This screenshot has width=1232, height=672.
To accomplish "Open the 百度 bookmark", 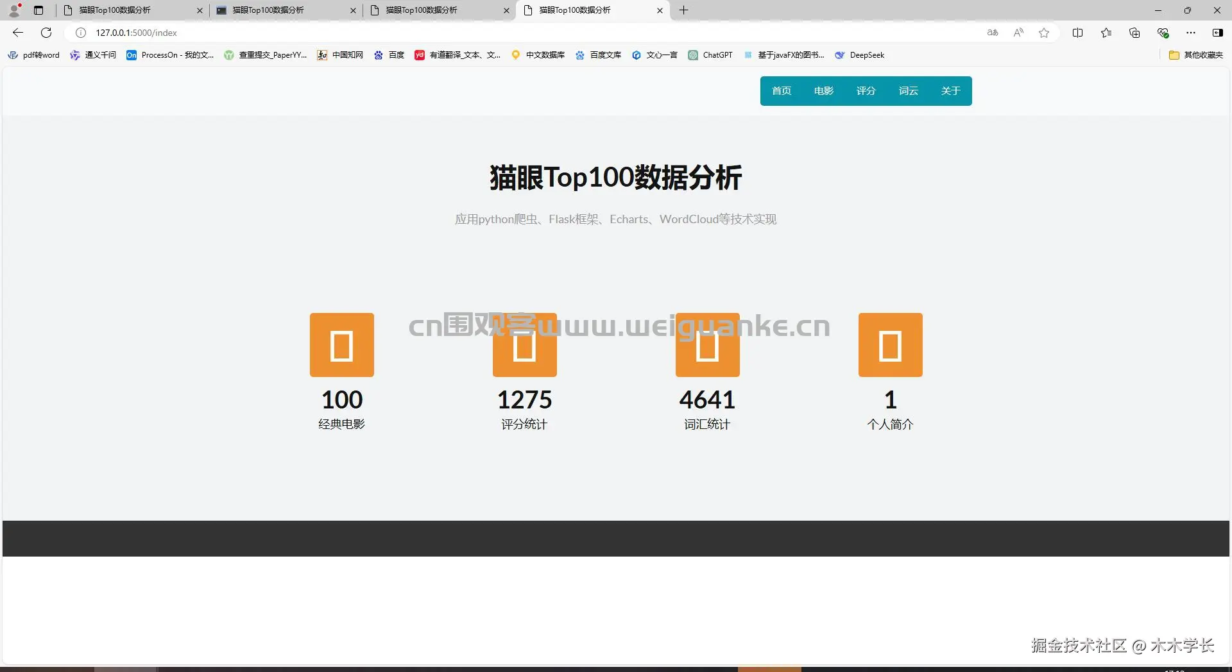I will pos(389,55).
